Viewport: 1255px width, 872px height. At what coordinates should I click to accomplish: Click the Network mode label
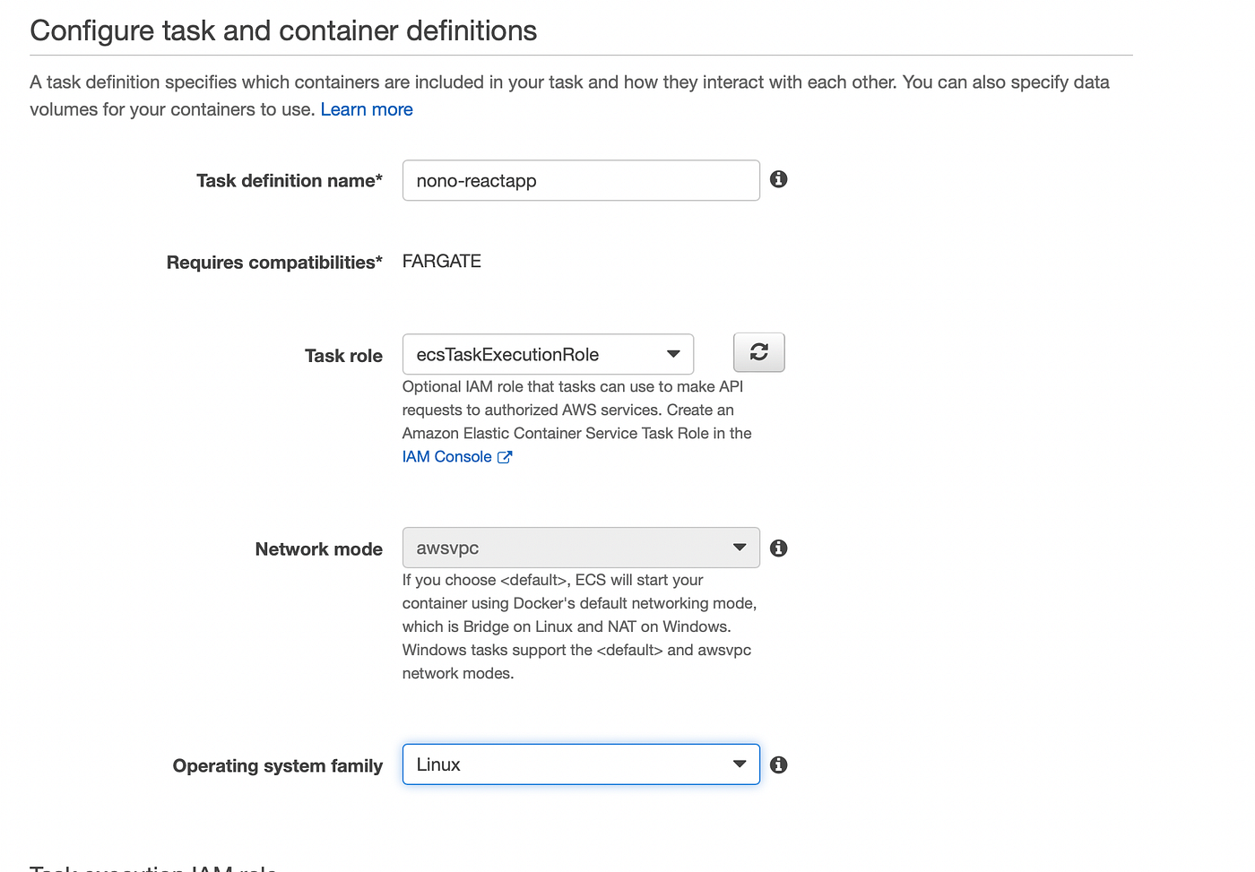coord(318,549)
